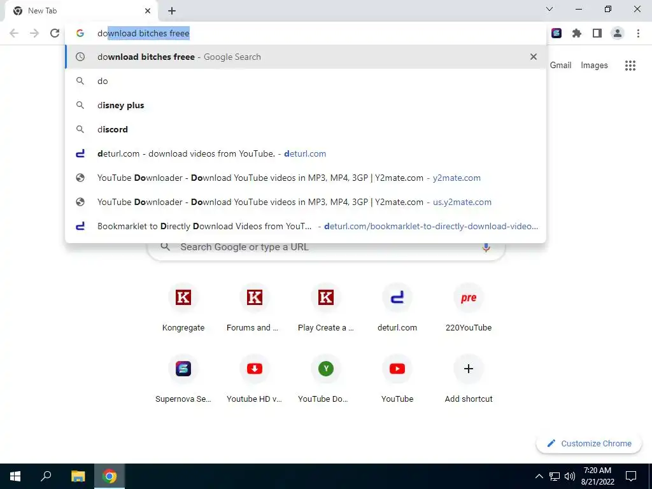
Task: Open the Windows notification center
Action: point(631,476)
